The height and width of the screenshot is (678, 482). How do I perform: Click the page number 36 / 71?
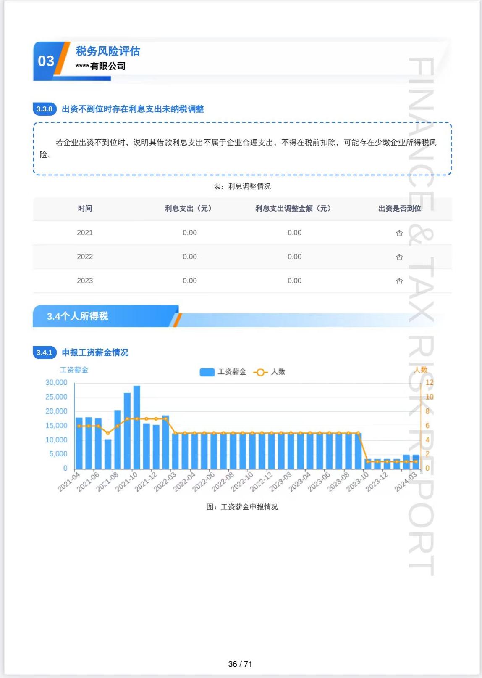(240, 664)
